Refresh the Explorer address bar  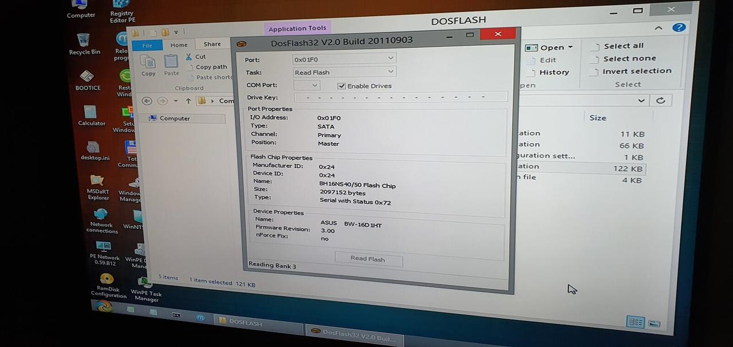660,100
